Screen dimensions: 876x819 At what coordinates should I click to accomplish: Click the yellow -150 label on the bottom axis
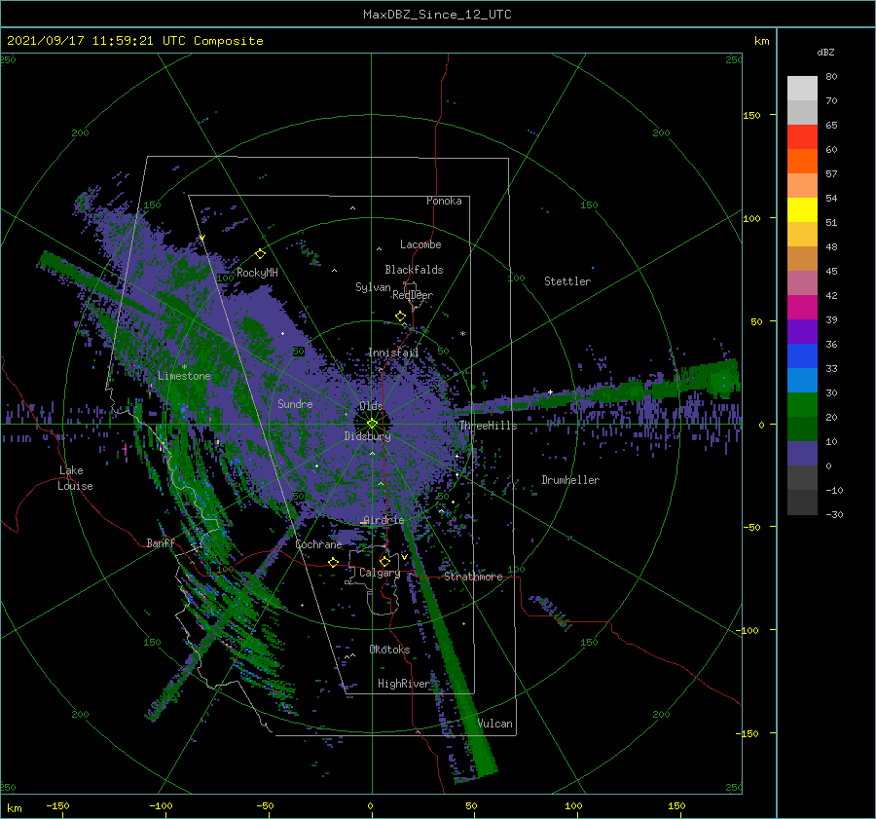[x=57, y=805]
